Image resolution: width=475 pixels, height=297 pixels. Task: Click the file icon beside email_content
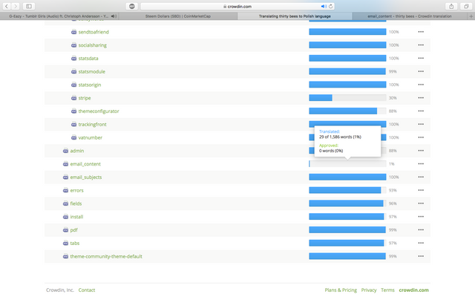[65, 164]
